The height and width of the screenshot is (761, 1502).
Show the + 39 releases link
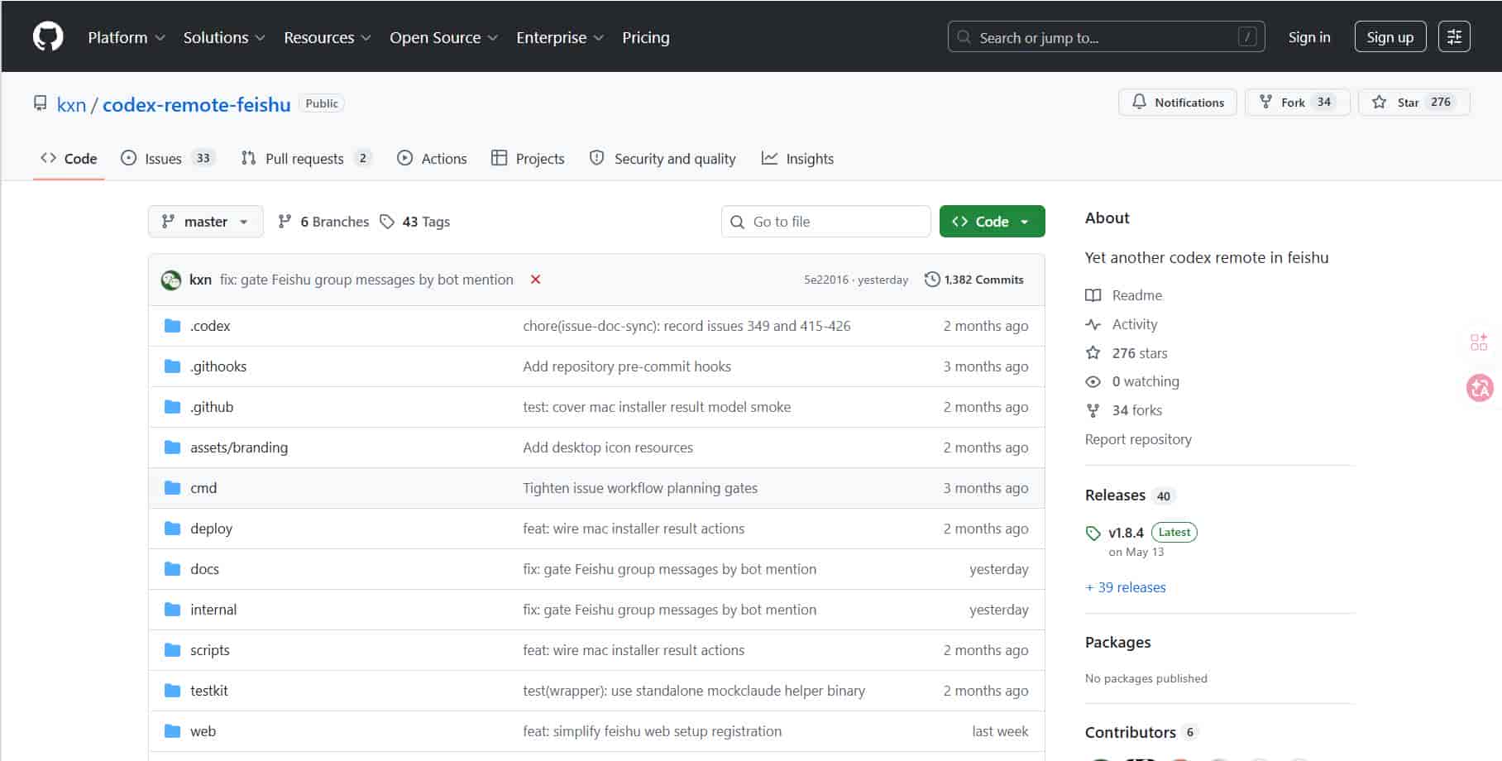click(x=1126, y=587)
